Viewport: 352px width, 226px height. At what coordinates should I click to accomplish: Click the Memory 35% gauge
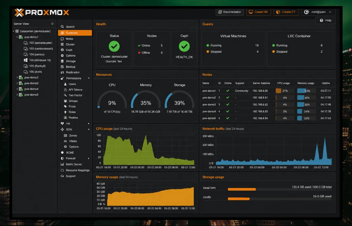(146, 100)
